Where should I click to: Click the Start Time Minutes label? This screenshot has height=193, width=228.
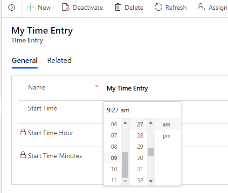55,156
